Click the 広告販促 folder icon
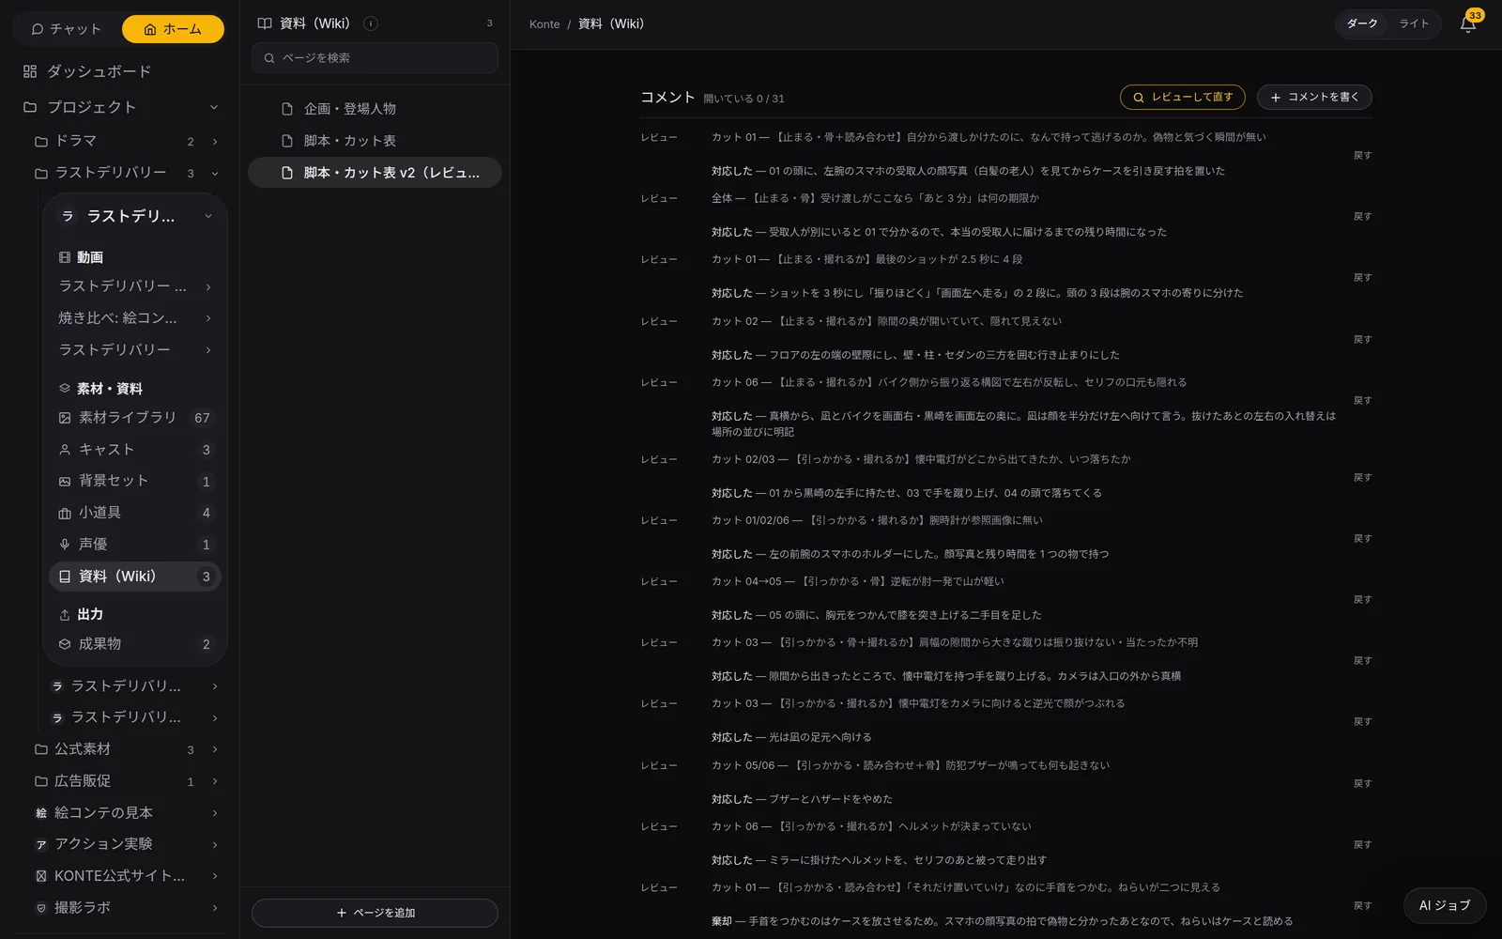 pyautogui.click(x=41, y=781)
